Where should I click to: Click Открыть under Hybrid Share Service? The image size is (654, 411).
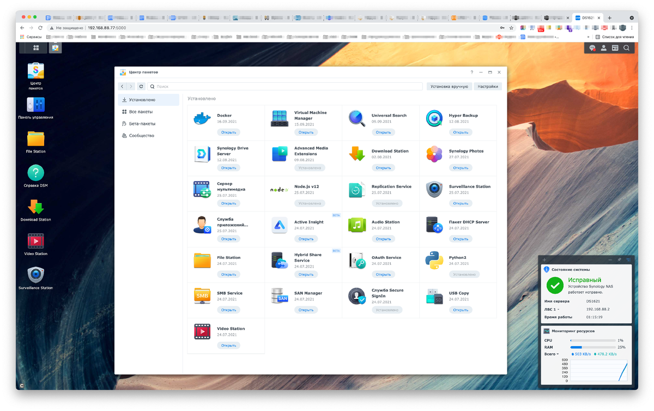pyautogui.click(x=306, y=275)
